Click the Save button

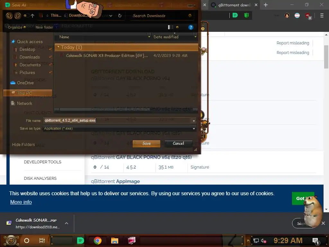click(147, 143)
